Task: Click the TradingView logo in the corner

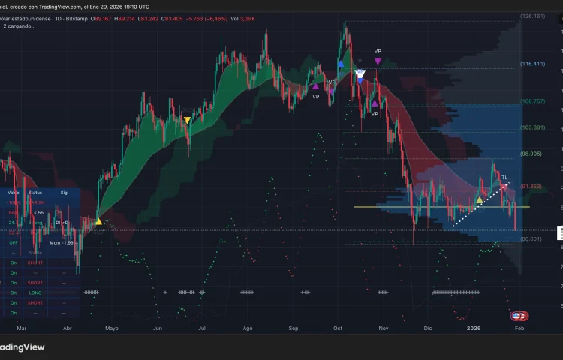Action: pyautogui.click(x=23, y=347)
